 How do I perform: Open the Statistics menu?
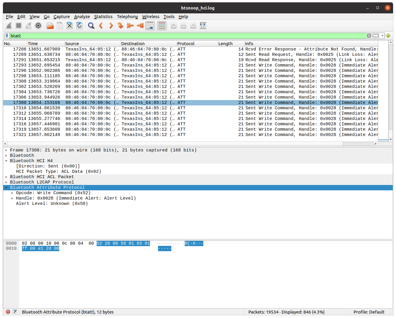pos(103,17)
